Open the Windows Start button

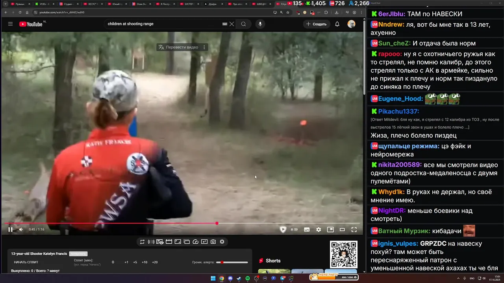click(x=213, y=278)
